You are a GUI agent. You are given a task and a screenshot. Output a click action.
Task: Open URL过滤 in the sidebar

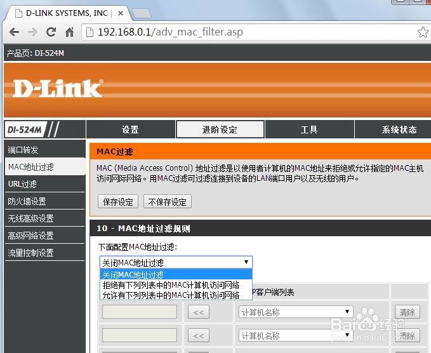[45, 184]
